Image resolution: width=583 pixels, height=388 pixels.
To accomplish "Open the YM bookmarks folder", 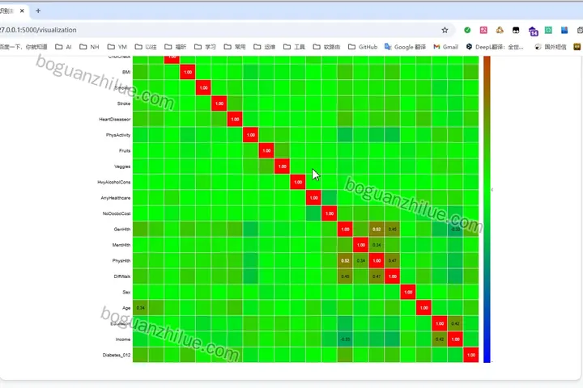I will 117,47.
